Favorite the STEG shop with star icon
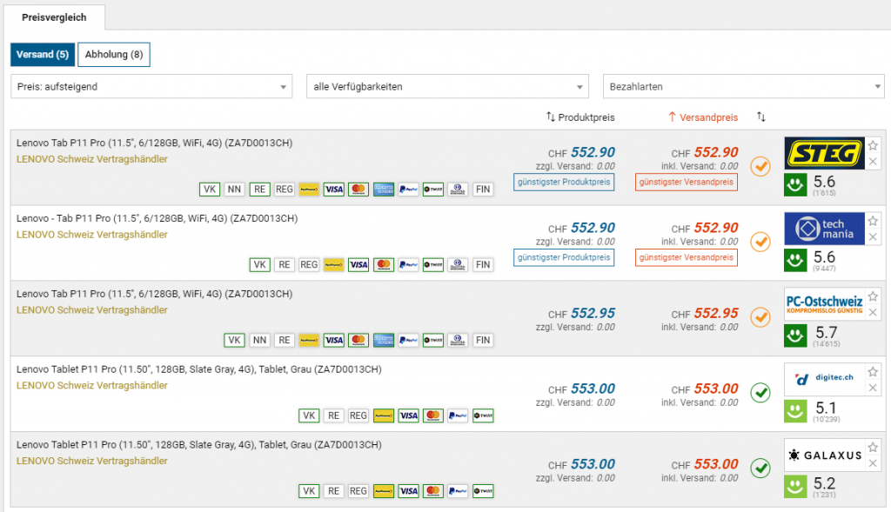Viewport: 891px width, 512px height. click(x=873, y=145)
